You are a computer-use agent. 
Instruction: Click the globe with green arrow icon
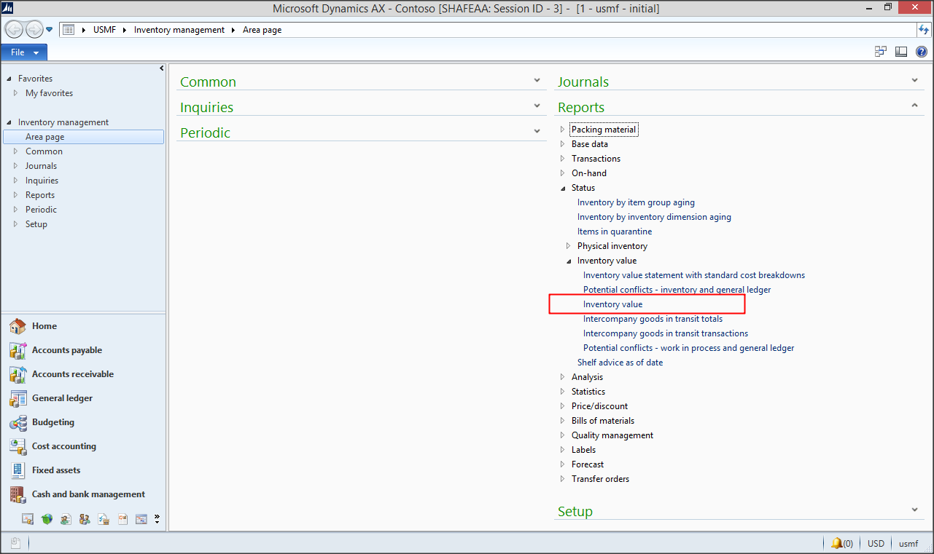click(47, 519)
